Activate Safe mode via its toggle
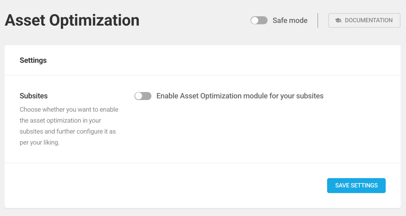The width and height of the screenshot is (406, 216). pyautogui.click(x=259, y=20)
